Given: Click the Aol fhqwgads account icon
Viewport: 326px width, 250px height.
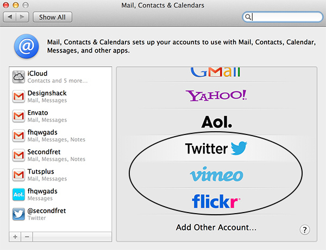Looking at the screenshot, I should click(18, 194).
